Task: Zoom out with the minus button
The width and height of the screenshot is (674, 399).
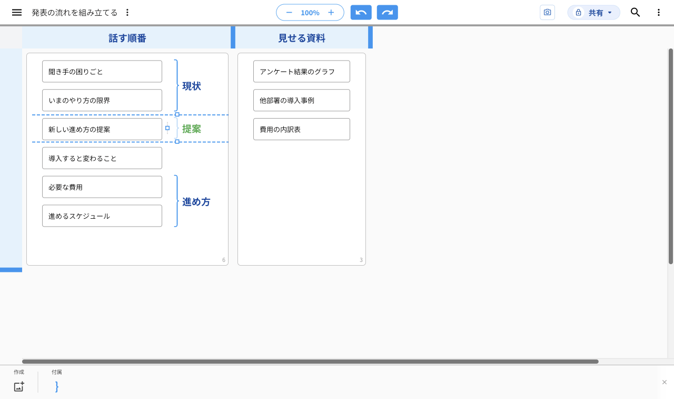Action: 289,12
